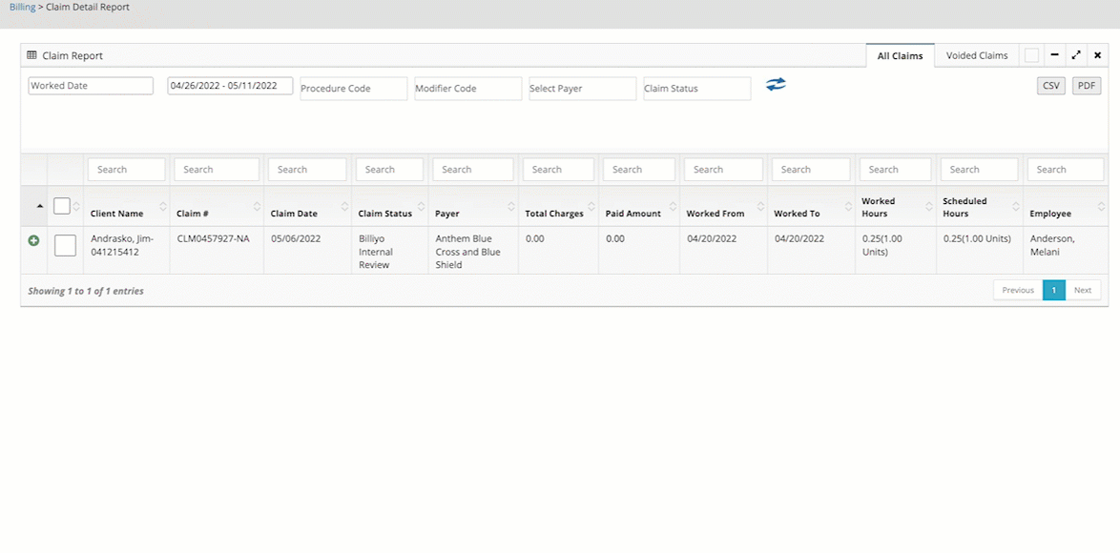This screenshot has width=1120, height=553.
Task: Select the All Claims tab
Action: pyautogui.click(x=900, y=55)
